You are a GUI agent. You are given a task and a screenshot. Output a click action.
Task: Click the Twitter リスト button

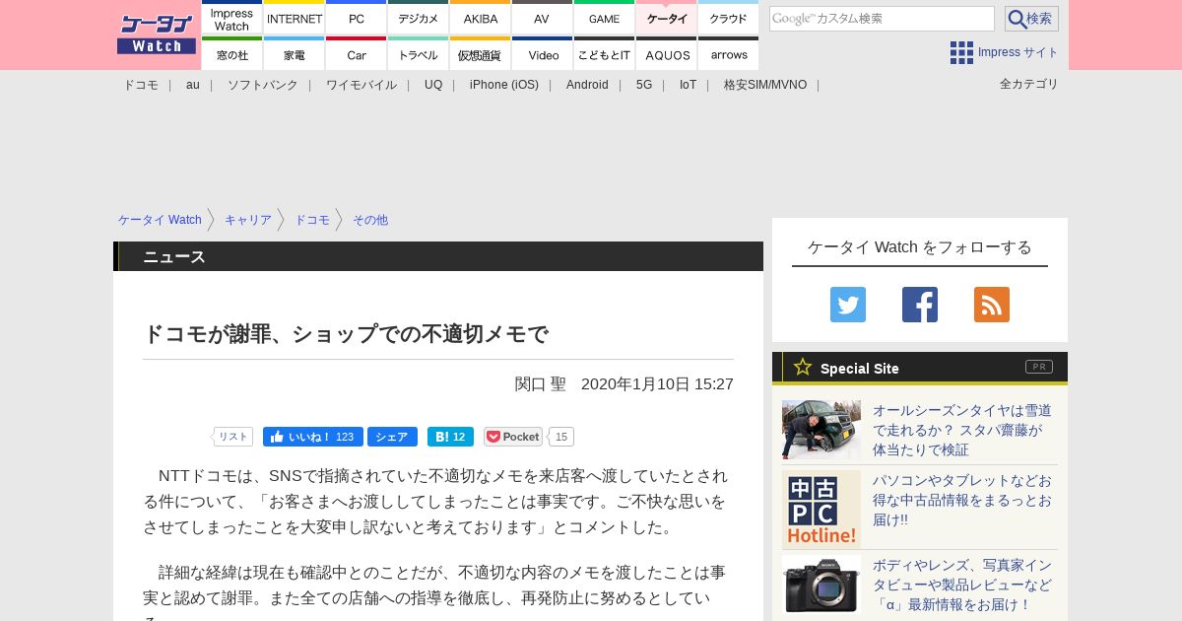click(233, 437)
